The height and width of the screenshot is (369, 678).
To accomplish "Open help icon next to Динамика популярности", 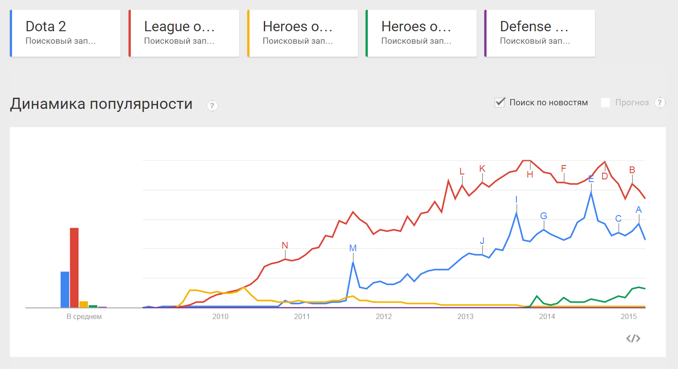I will coord(212,106).
